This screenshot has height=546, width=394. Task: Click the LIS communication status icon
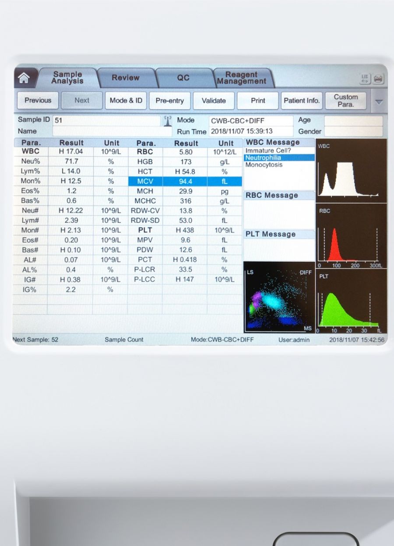365,79
